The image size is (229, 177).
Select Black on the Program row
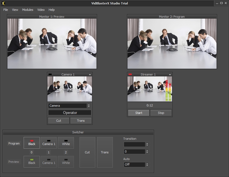tap(32, 143)
